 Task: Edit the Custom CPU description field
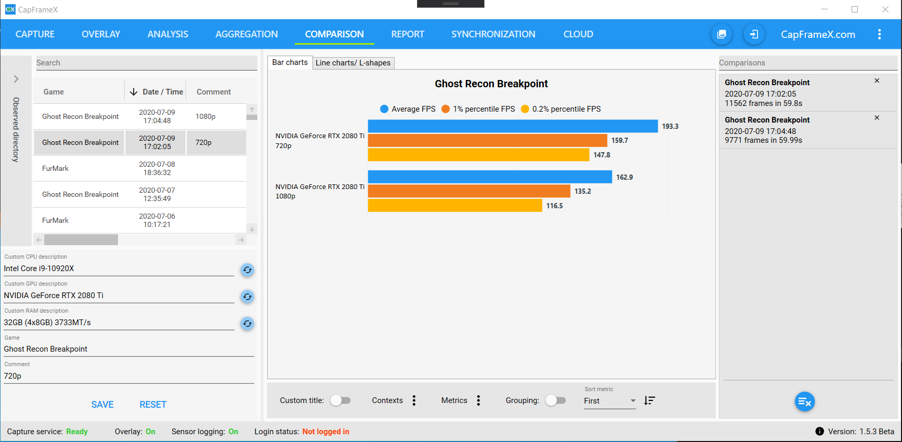(x=119, y=269)
